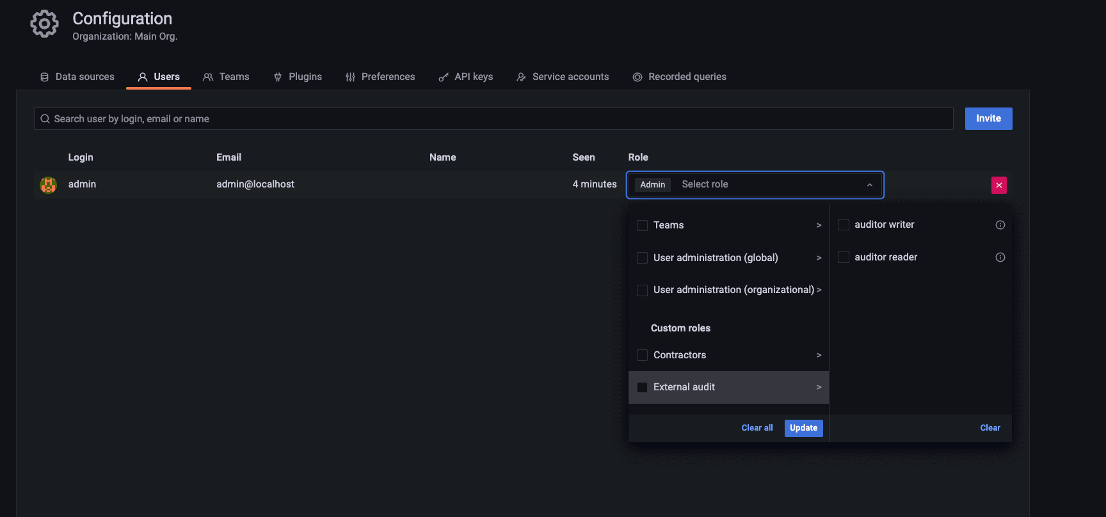
Task: Click Clear all in role menu
Action: click(x=757, y=428)
